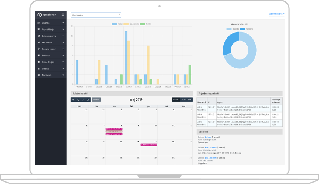The height and width of the screenshot is (184, 319).
Task: Click the Delovna oprema truck icon
Action: (39, 36)
